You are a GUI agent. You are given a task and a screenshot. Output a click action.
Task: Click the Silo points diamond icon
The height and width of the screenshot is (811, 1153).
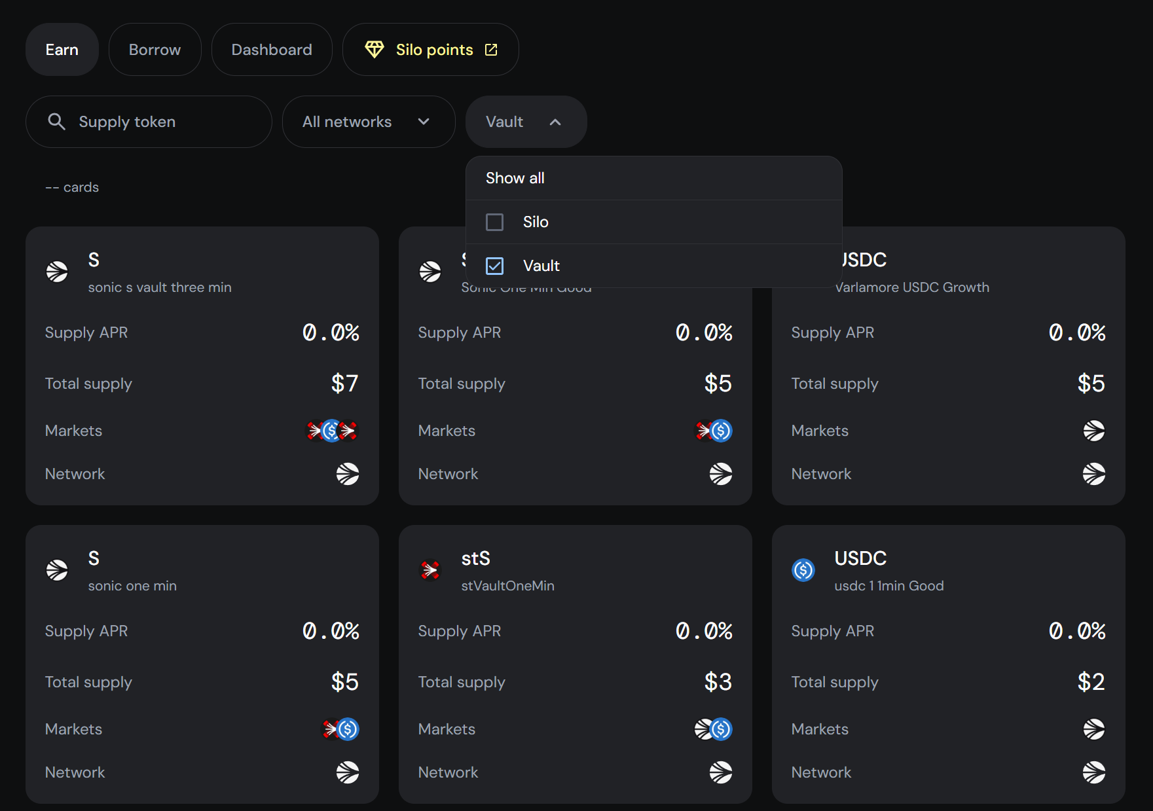(x=375, y=50)
